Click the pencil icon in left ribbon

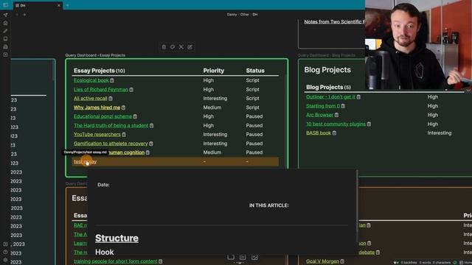click(5, 31)
